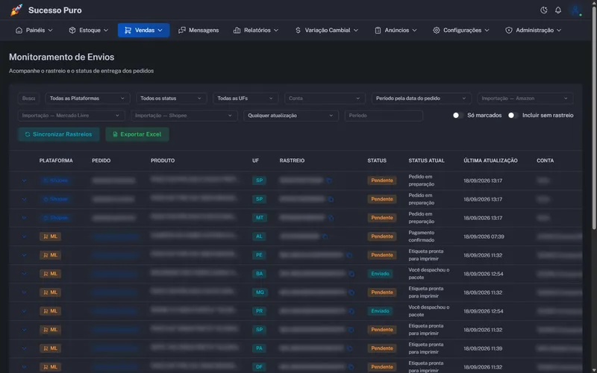
Task: Click the DF state badge
Action: (259, 367)
